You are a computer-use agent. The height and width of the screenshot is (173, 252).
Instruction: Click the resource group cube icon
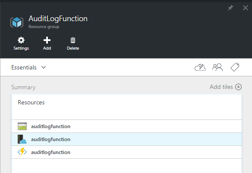pos(17,22)
